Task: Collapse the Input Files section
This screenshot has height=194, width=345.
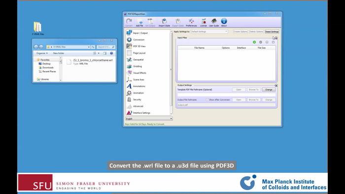Action: (276, 38)
